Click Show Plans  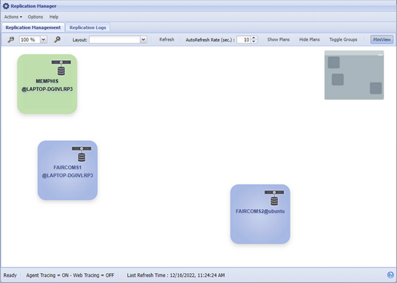tap(279, 40)
